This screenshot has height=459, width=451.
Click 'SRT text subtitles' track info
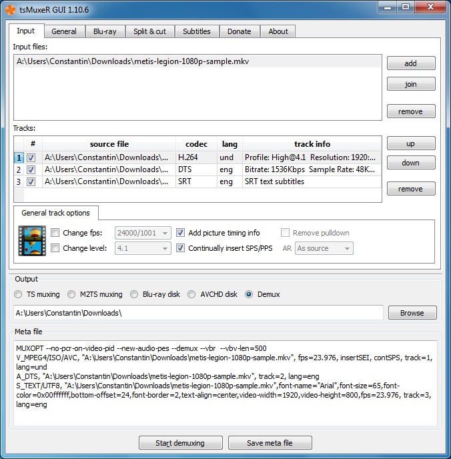tap(312, 181)
